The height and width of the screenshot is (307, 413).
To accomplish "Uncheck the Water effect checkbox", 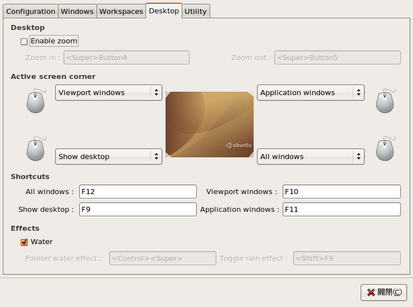I will pos(24,242).
